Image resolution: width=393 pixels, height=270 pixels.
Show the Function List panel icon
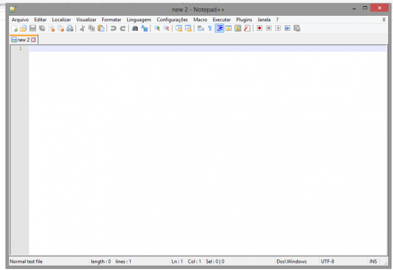click(247, 28)
